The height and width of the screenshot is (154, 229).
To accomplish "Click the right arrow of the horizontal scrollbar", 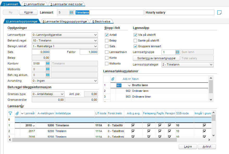I will click(x=209, y=140).
